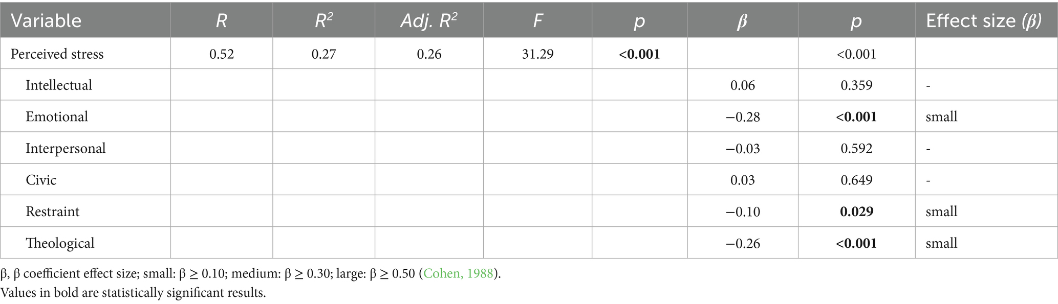Image resolution: width=1058 pixels, height=304 pixels.
Task: Click the Variable column header
Action: click(46, 20)
